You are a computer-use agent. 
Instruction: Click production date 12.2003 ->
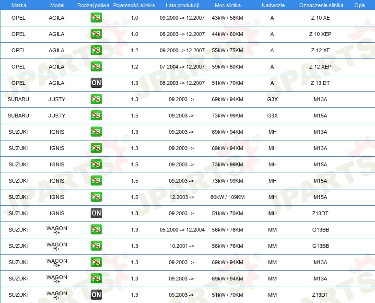pyautogui.click(x=182, y=197)
